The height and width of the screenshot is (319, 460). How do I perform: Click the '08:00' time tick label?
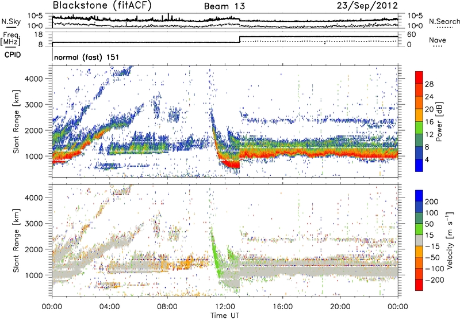click(x=167, y=307)
